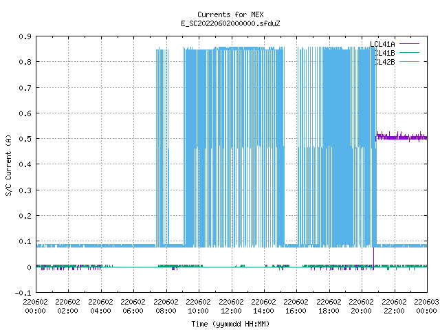Screen dimensions: 440x330
Task: Click the 0.6 y-axis tick label
Action: click(x=25, y=113)
